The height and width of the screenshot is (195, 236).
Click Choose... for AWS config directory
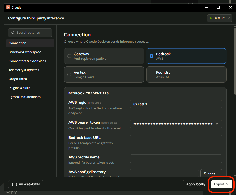pyautogui.click(x=211, y=173)
